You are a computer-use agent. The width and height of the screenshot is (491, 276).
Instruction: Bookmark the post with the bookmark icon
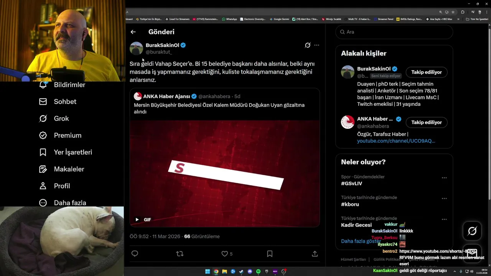tap(270, 254)
